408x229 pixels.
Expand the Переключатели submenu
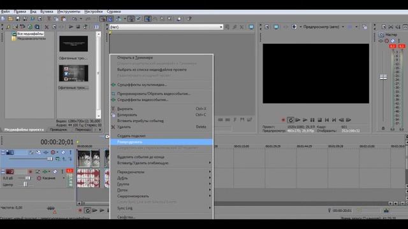coord(161,172)
